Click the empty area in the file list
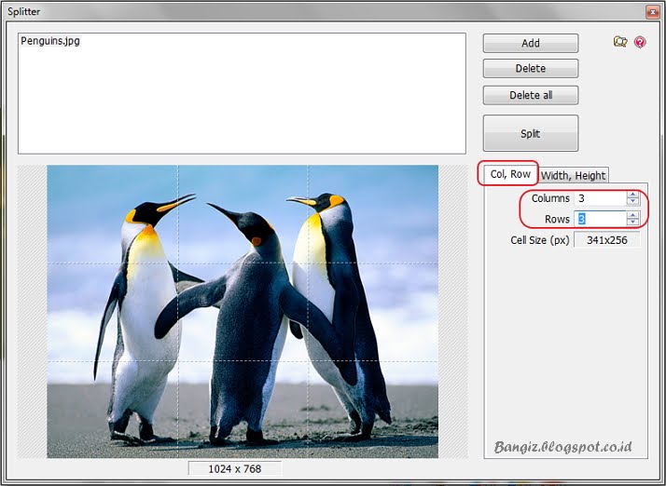Screen dimensions: 666x486 pyautogui.click(x=242, y=101)
